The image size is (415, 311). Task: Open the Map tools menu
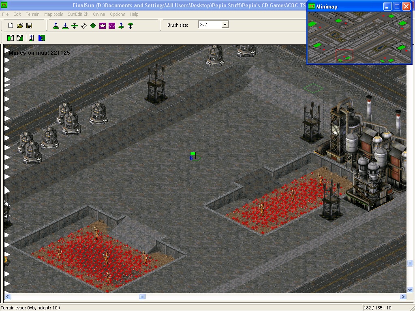pos(53,14)
